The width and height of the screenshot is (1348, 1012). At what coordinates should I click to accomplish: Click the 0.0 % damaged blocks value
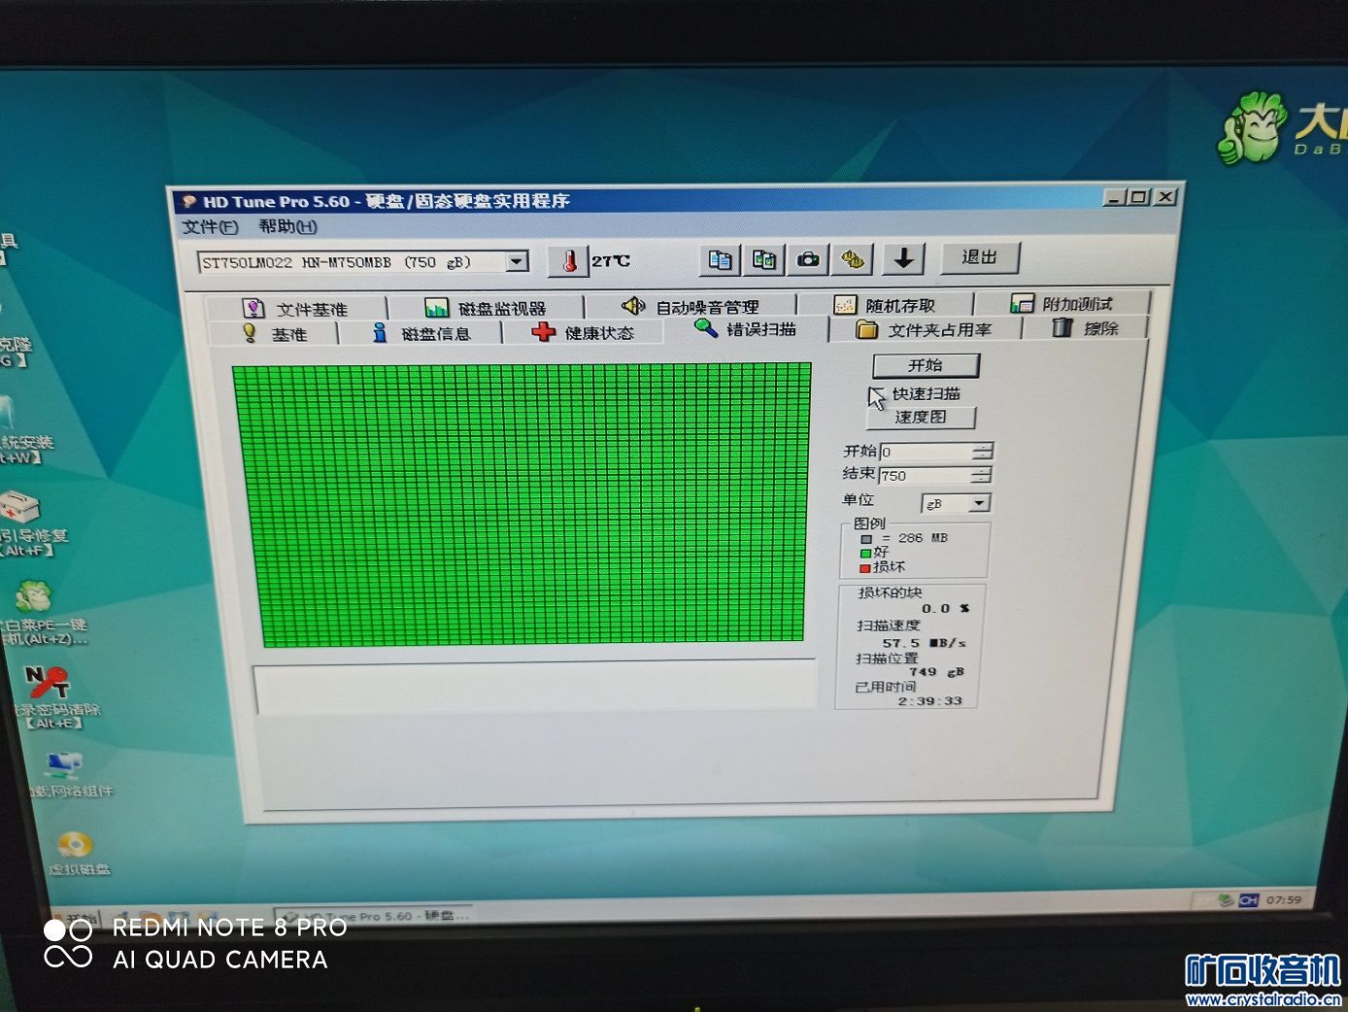tap(945, 608)
